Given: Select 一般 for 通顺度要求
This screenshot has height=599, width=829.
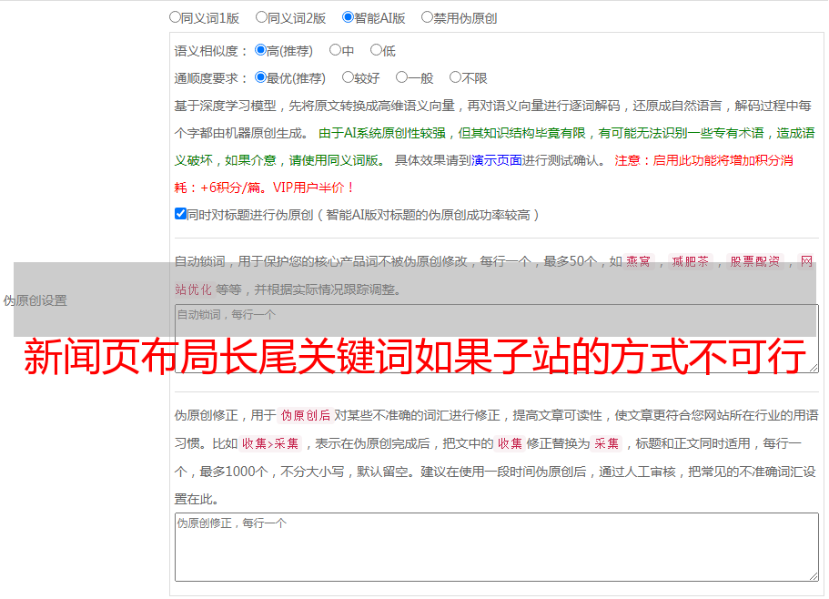Looking at the screenshot, I should 401,77.
